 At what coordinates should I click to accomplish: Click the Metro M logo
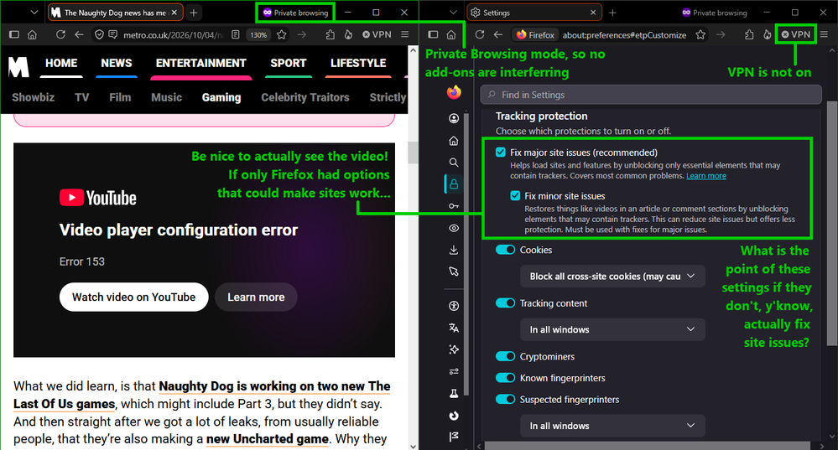[18, 67]
